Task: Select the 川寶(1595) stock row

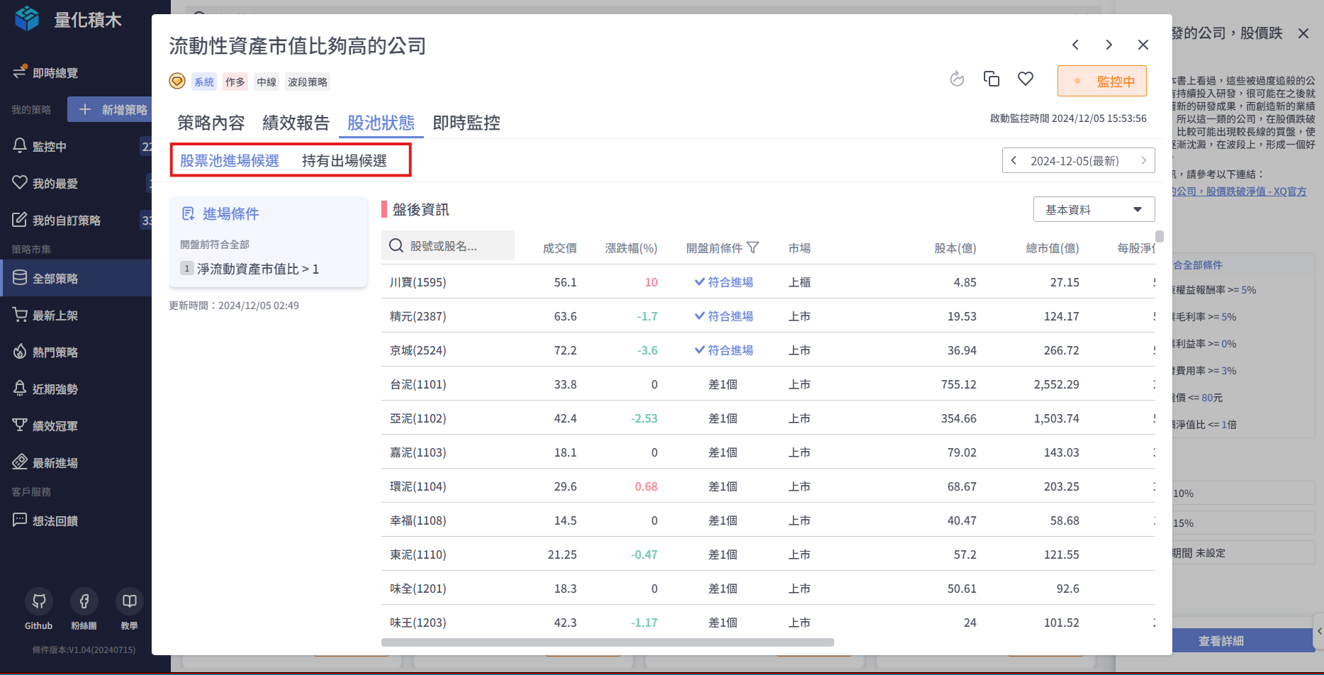Action: 418,282
